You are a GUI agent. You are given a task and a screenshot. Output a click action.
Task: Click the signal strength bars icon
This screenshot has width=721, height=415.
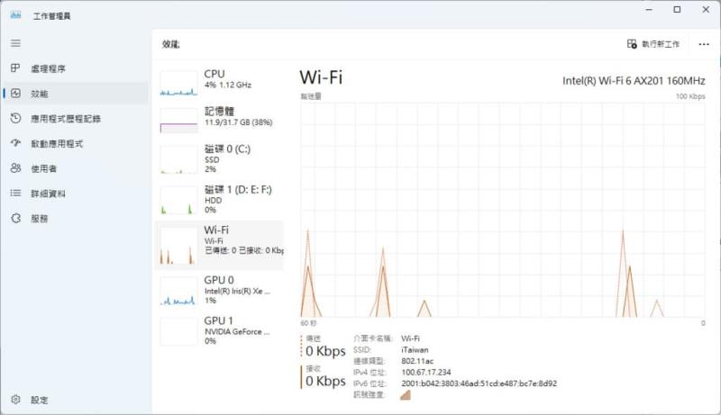[405, 395]
